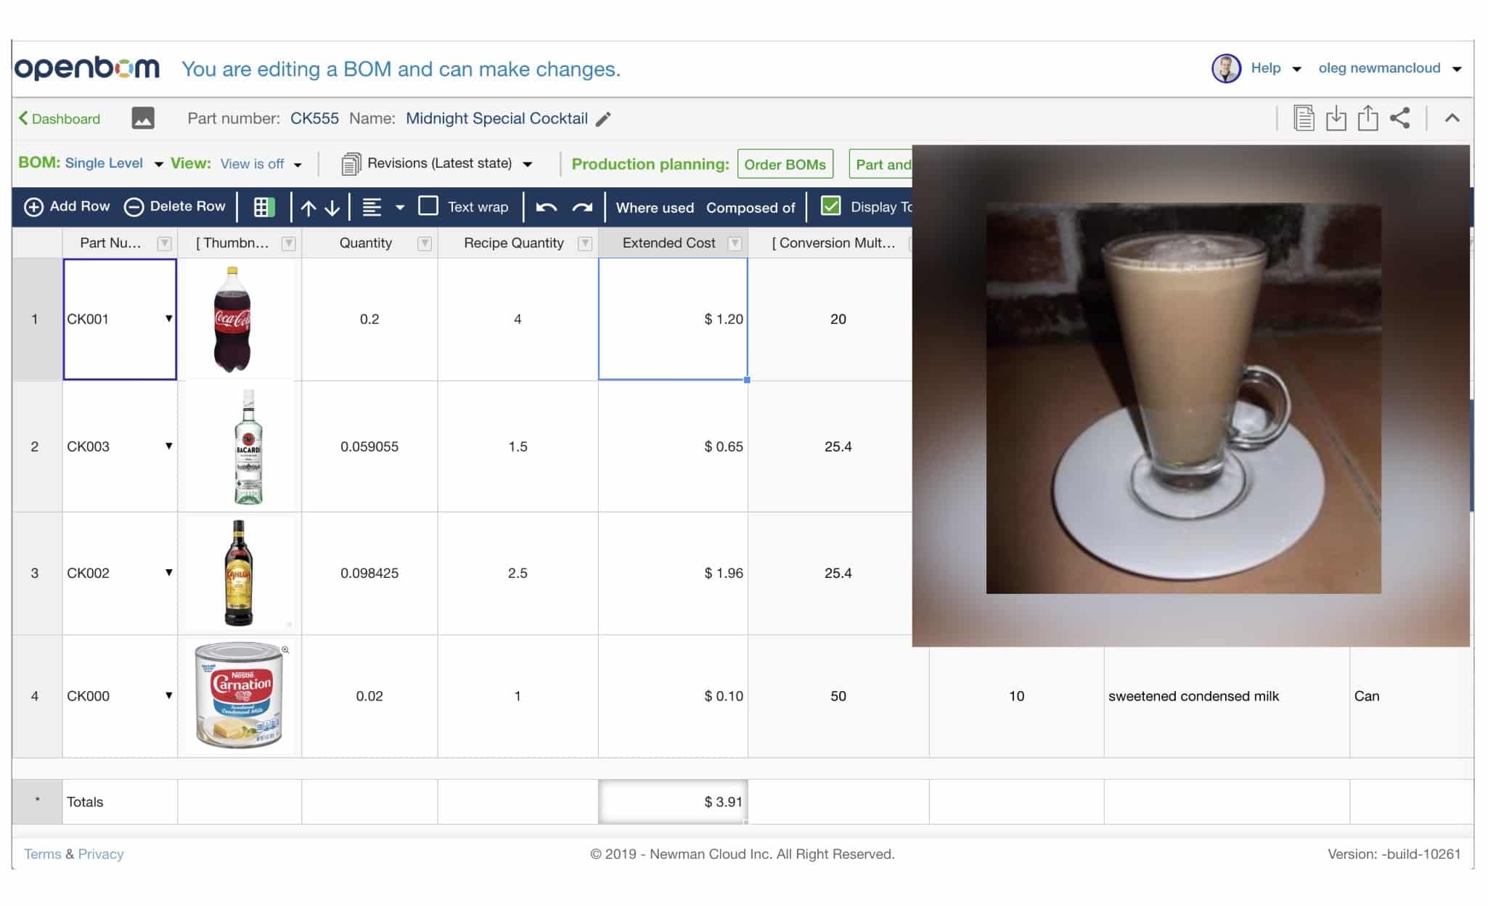This screenshot has width=1488, height=906.
Task: Click the Dashboard link
Action: pyautogui.click(x=59, y=117)
